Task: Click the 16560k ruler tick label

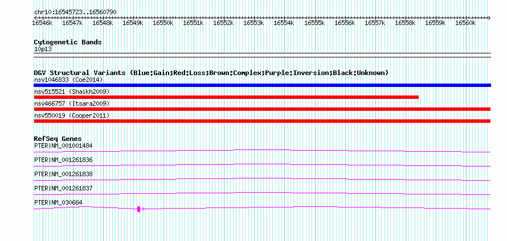Action: [x=465, y=23]
